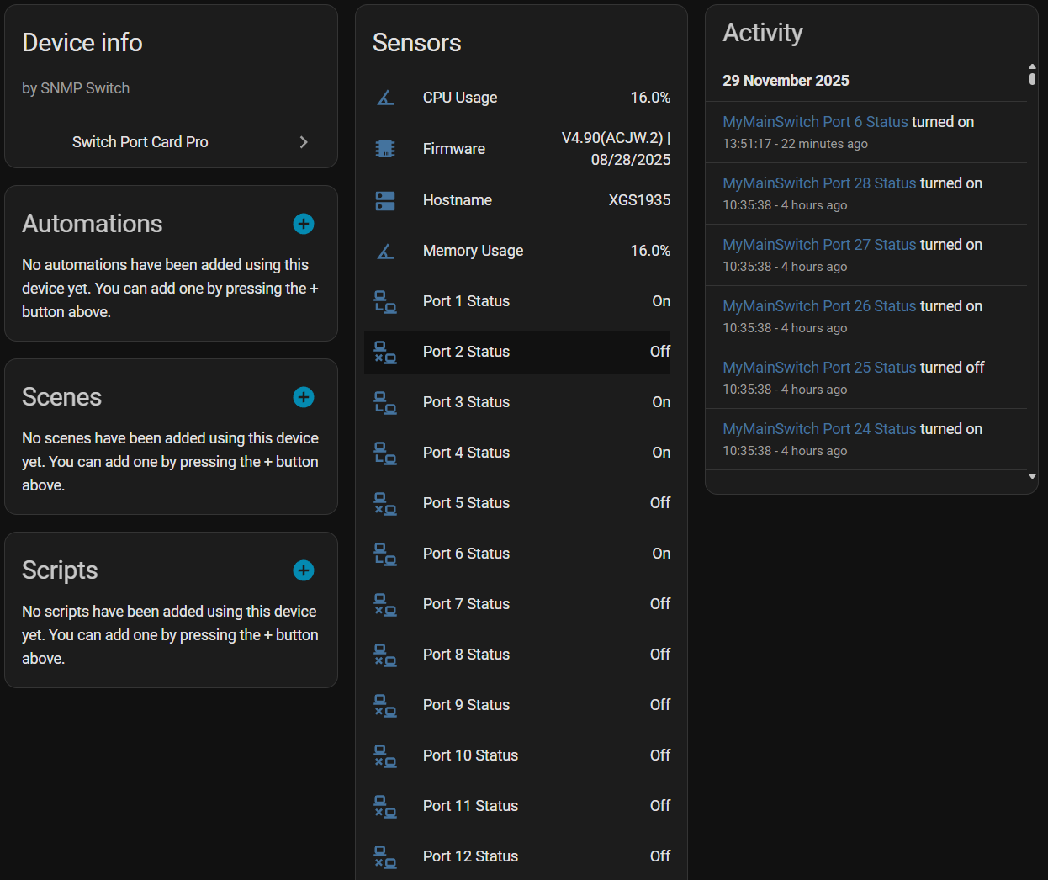Click the Port 12 Status disconnected icon

pyautogui.click(x=385, y=856)
